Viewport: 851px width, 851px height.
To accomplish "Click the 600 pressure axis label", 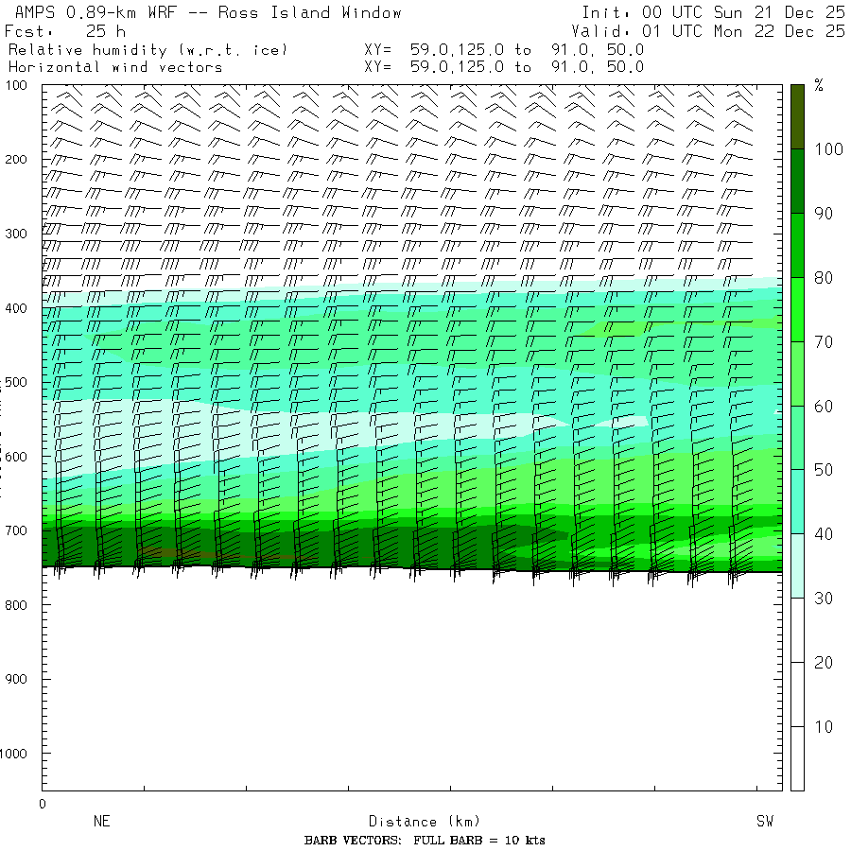I will [x=16, y=457].
